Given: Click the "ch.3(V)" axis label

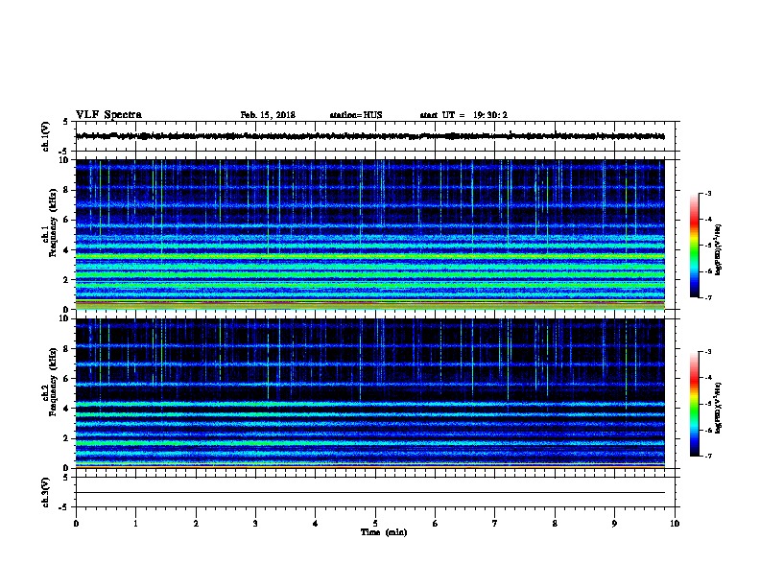Looking at the screenshot, I should point(45,492).
